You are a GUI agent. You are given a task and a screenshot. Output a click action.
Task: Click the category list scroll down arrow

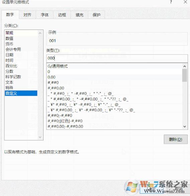pyautogui.click(x=40, y=137)
